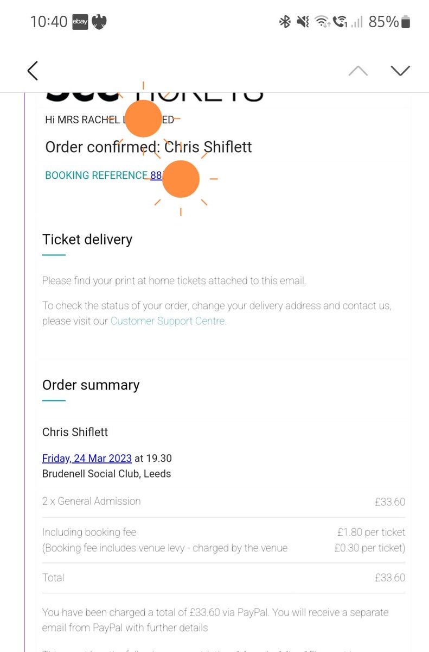Tap the 10:40 clock in status bar
The width and height of the screenshot is (429, 652).
49,22
